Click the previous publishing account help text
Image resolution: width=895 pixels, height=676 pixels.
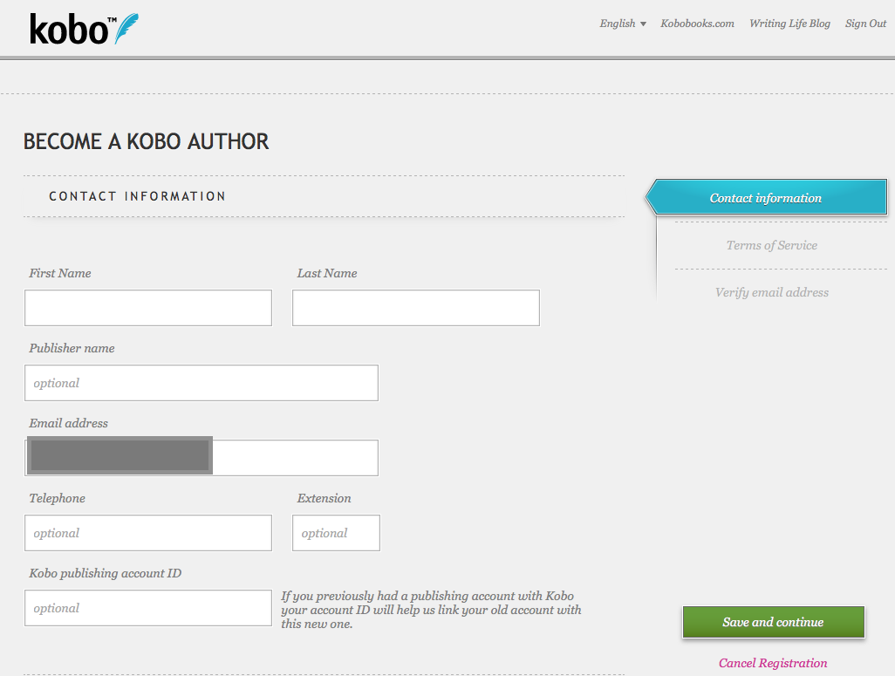tap(431, 610)
